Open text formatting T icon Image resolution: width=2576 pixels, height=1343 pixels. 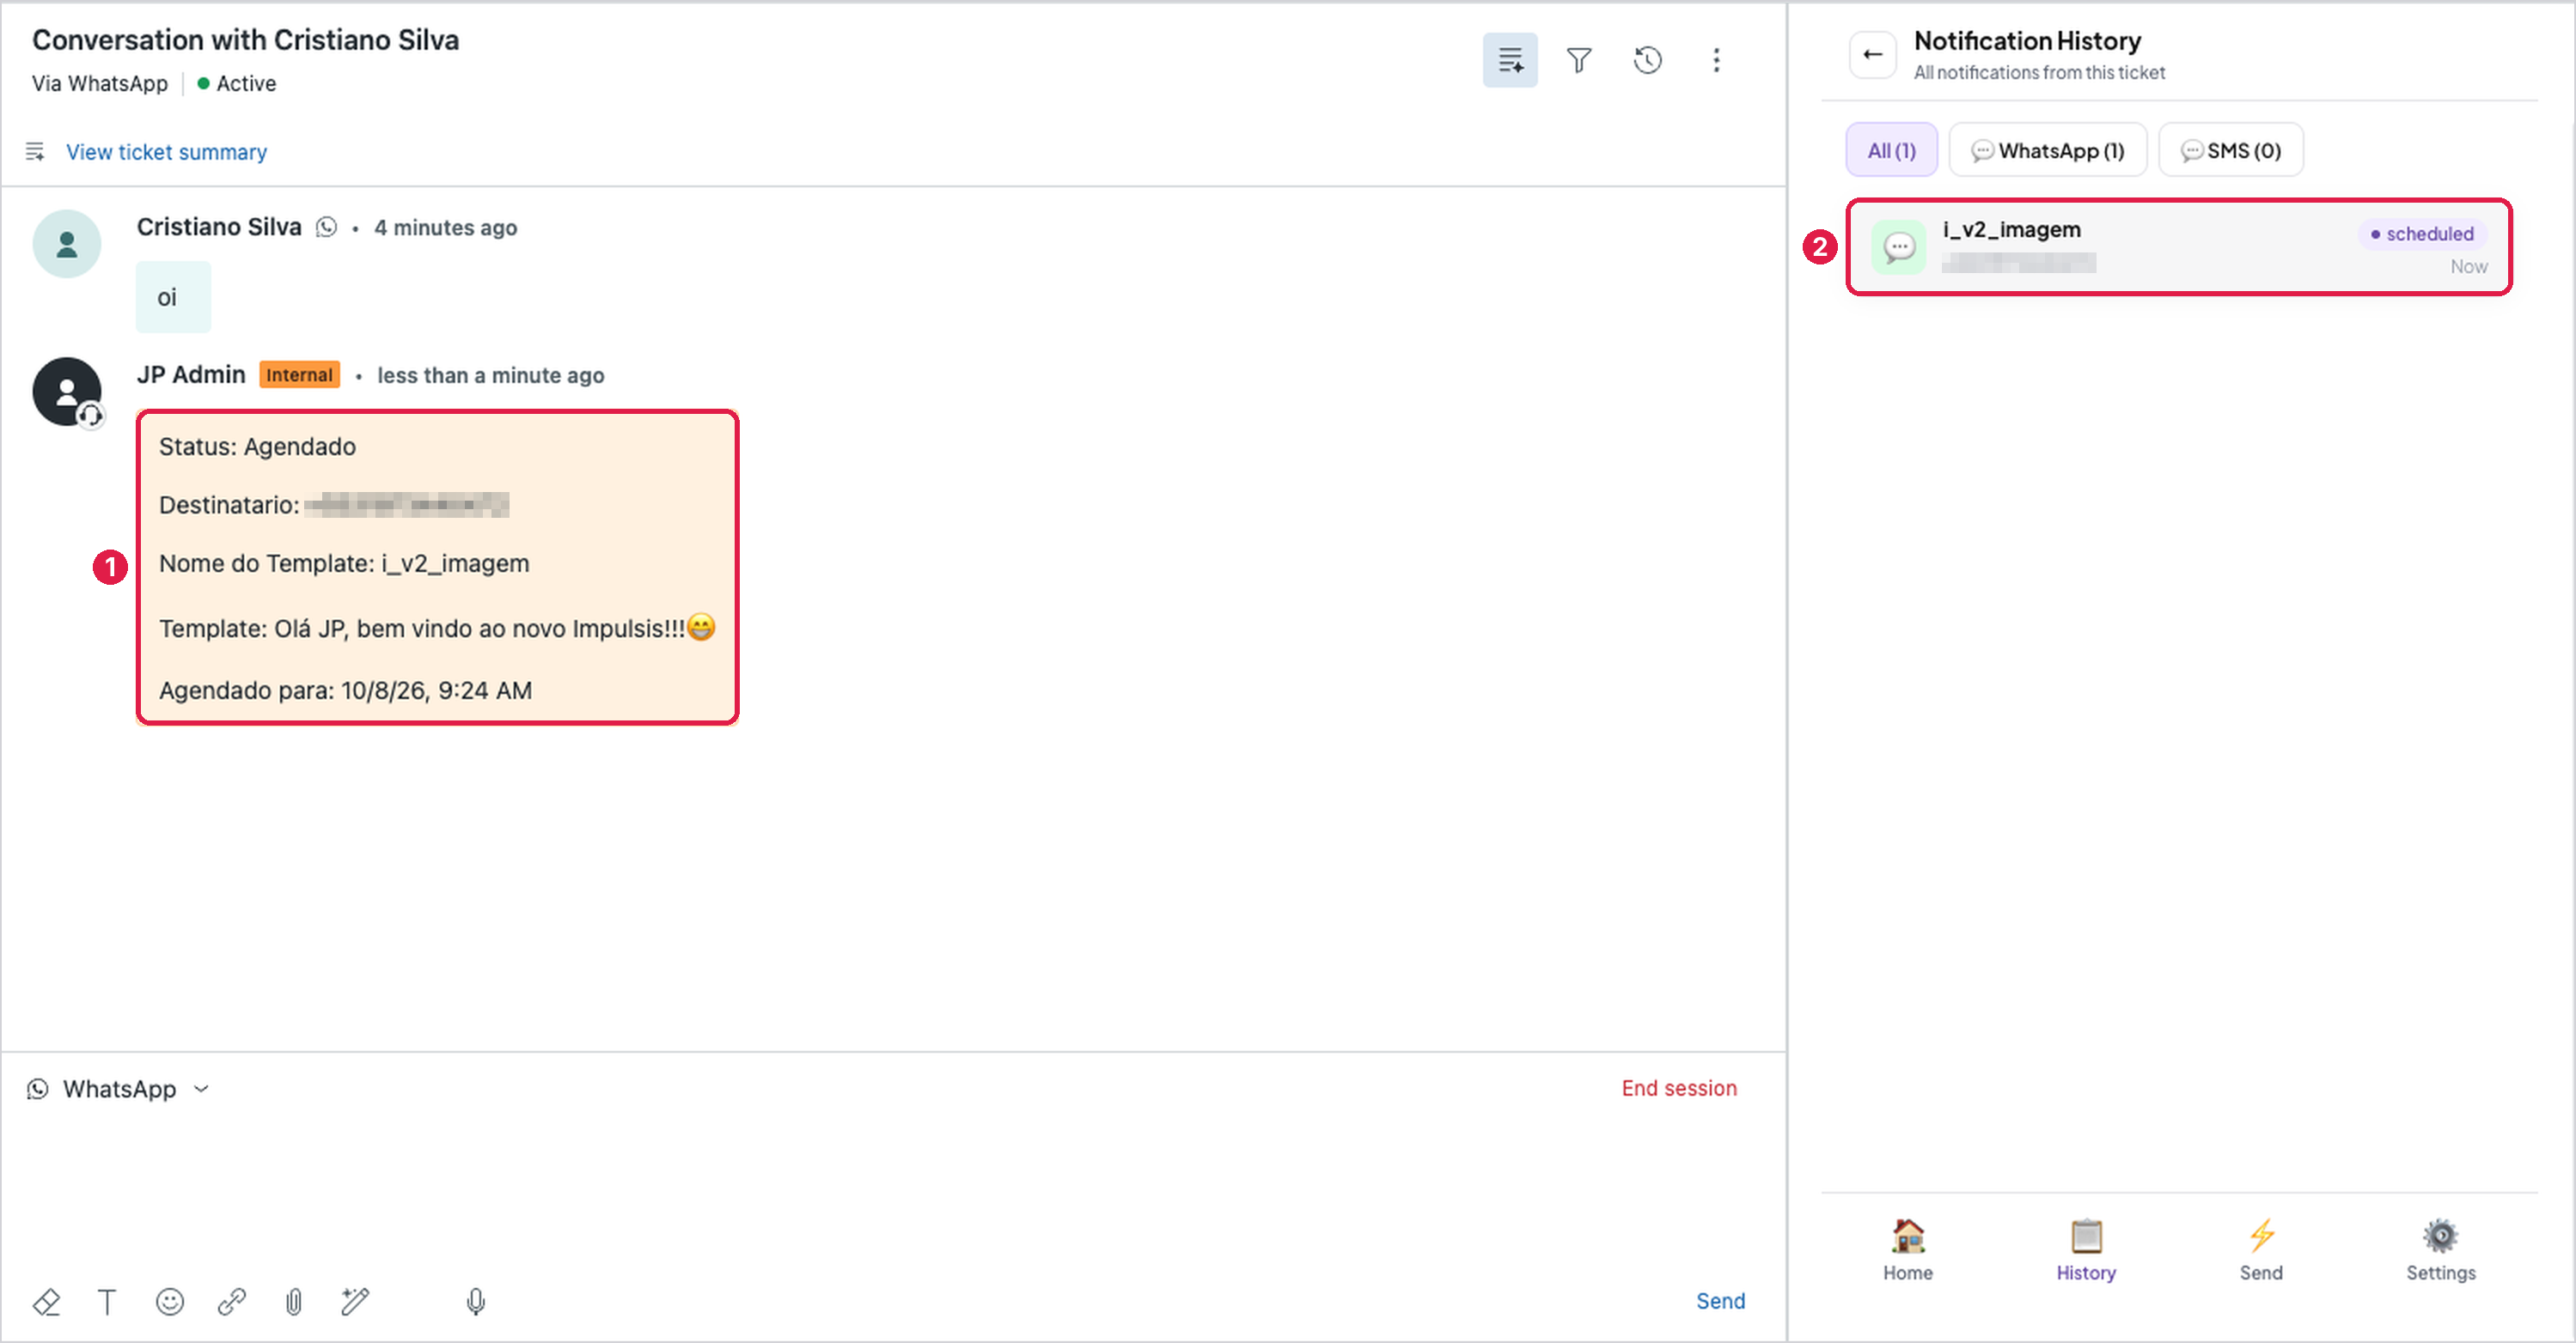107,1301
